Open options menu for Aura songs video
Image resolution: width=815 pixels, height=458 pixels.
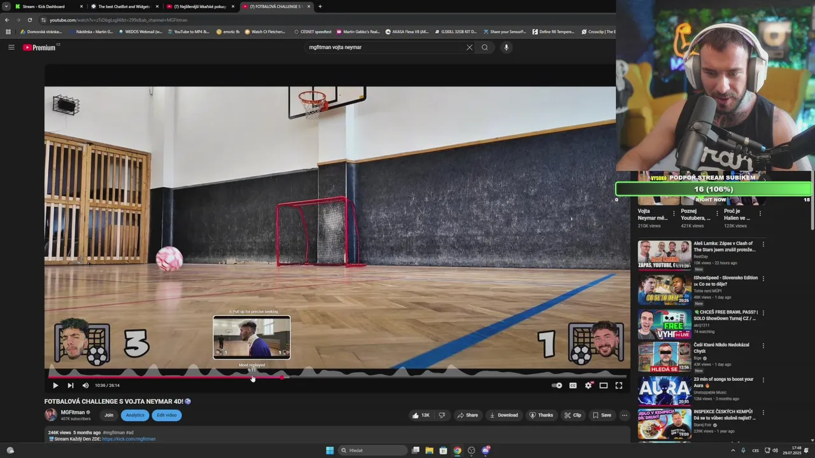coord(763,380)
